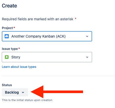Viewport: 115px width, 108px height.
Task: Open the Learn about issue types link
Action: point(19,67)
